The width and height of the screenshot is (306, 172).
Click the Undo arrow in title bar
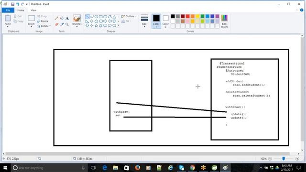(x=18, y=4)
